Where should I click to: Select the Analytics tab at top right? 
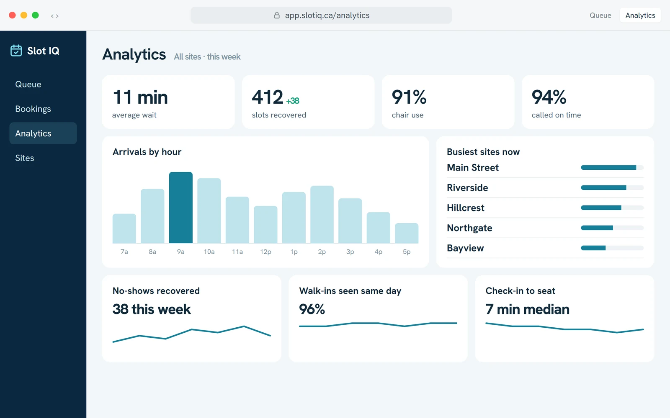click(x=640, y=15)
